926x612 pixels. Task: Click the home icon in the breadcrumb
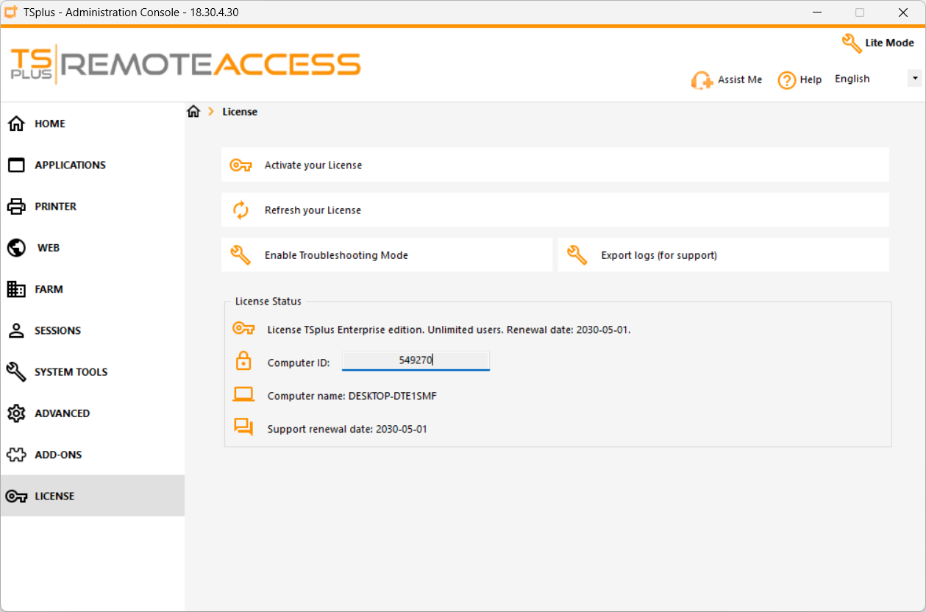[193, 112]
